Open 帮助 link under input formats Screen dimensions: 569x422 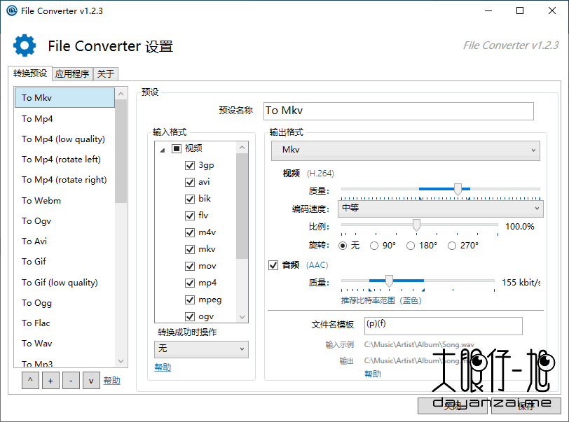[x=163, y=367]
